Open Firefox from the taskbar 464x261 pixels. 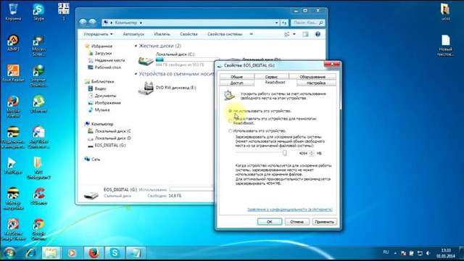click(94, 253)
